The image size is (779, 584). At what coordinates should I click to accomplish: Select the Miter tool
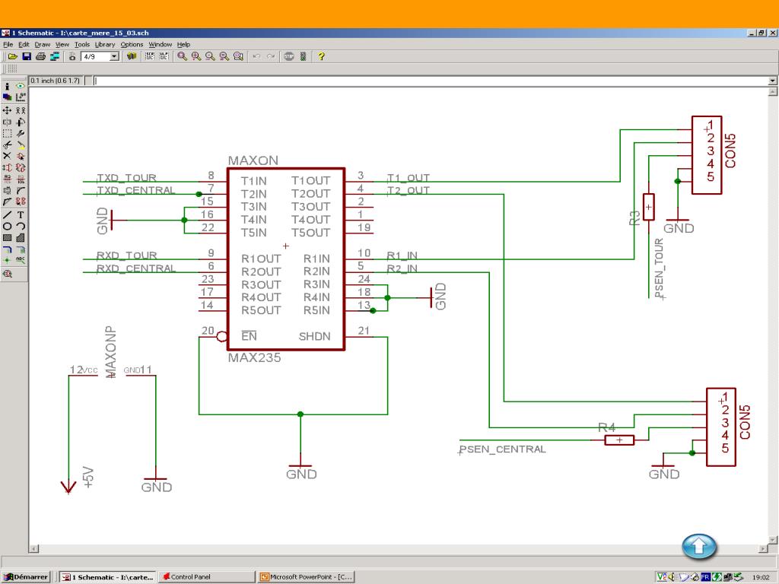click(21, 191)
